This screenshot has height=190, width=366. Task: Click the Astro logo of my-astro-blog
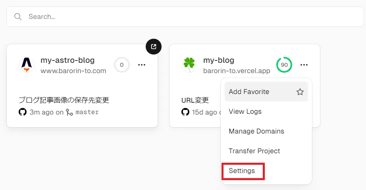pyautogui.click(x=27, y=65)
